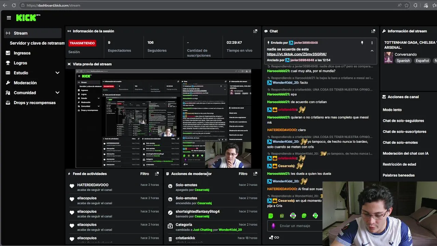Open Servidor y clave de retransmisión

click(37, 43)
